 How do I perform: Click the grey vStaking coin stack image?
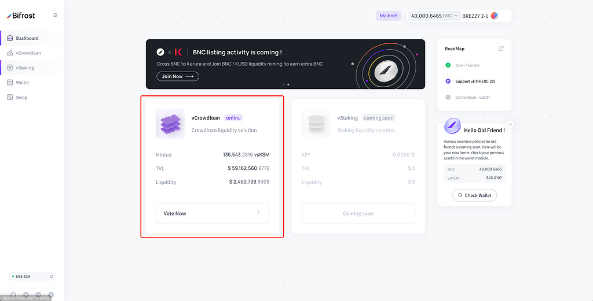click(x=317, y=124)
